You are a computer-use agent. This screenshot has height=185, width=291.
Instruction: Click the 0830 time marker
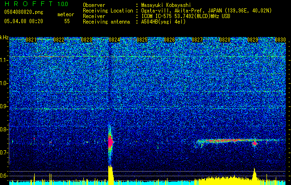(x=280, y=40)
